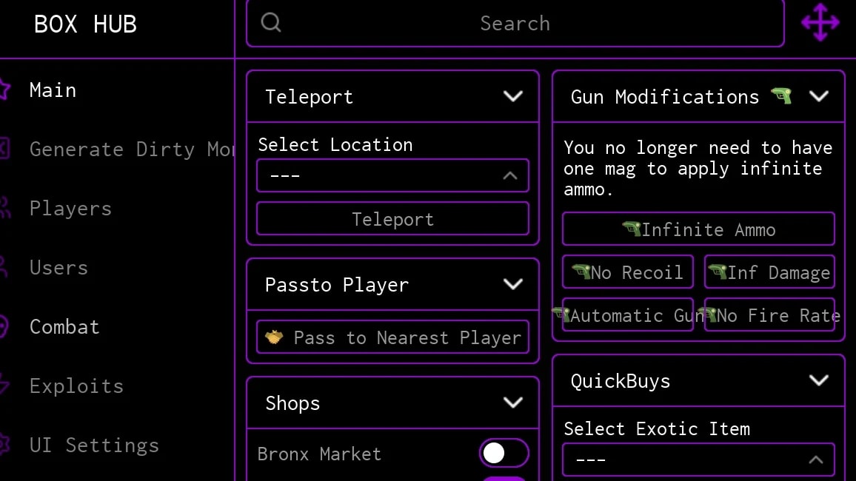
Task: Click the gun icon in Gun Modifications header
Action: [x=782, y=95]
